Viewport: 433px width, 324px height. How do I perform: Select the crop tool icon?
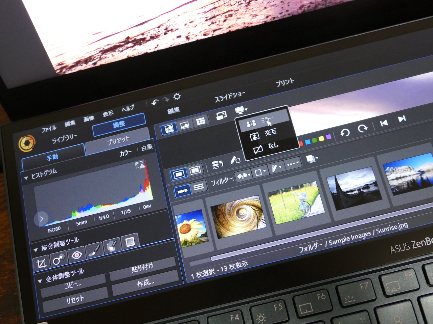click(41, 263)
